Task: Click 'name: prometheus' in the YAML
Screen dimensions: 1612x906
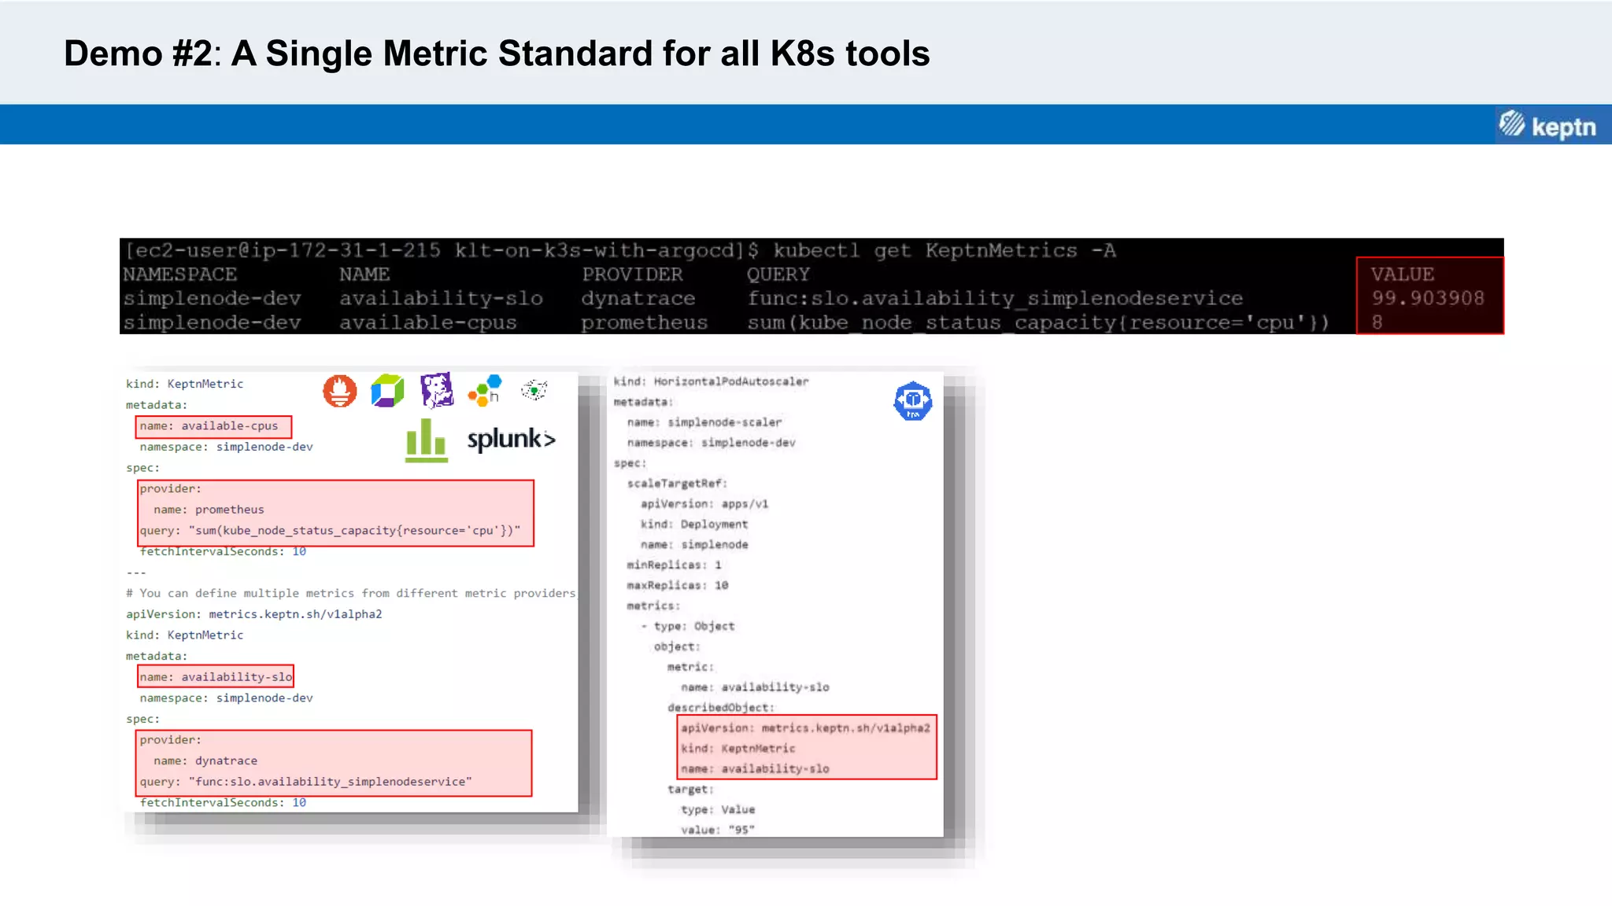Action: coord(209,510)
